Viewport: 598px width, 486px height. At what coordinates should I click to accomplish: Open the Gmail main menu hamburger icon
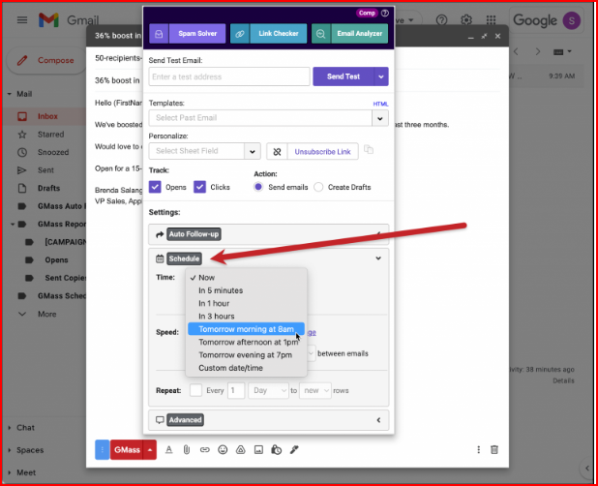coord(22,19)
